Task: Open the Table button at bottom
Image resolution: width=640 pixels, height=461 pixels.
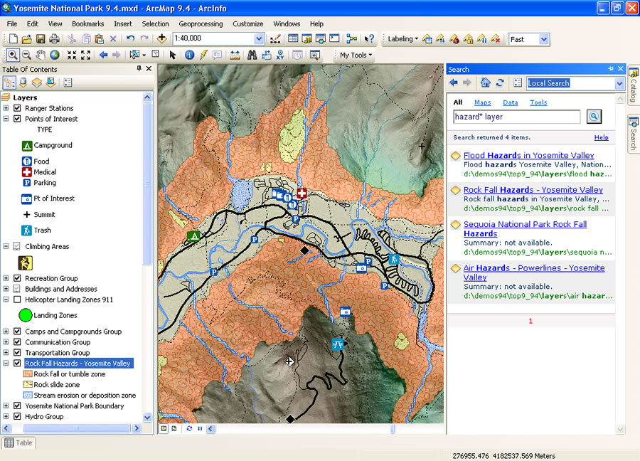Action: click(x=18, y=443)
